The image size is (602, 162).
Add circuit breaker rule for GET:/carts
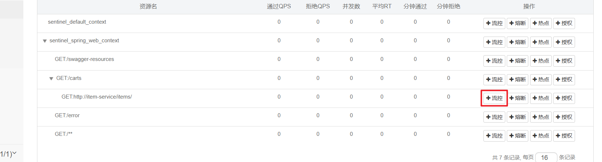click(x=518, y=80)
